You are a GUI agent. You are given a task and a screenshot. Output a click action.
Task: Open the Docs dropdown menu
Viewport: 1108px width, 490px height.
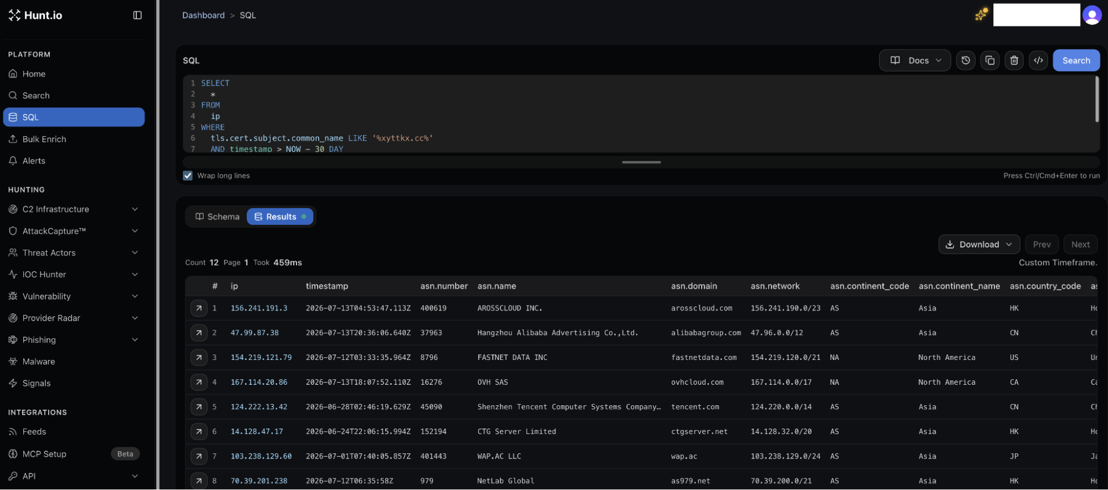coord(915,60)
